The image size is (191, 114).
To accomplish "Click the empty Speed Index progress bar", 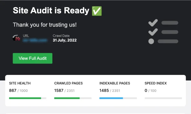I will pos(163,98).
